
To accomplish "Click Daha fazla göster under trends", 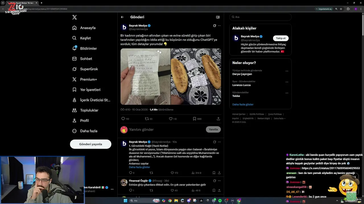I will [243, 105].
